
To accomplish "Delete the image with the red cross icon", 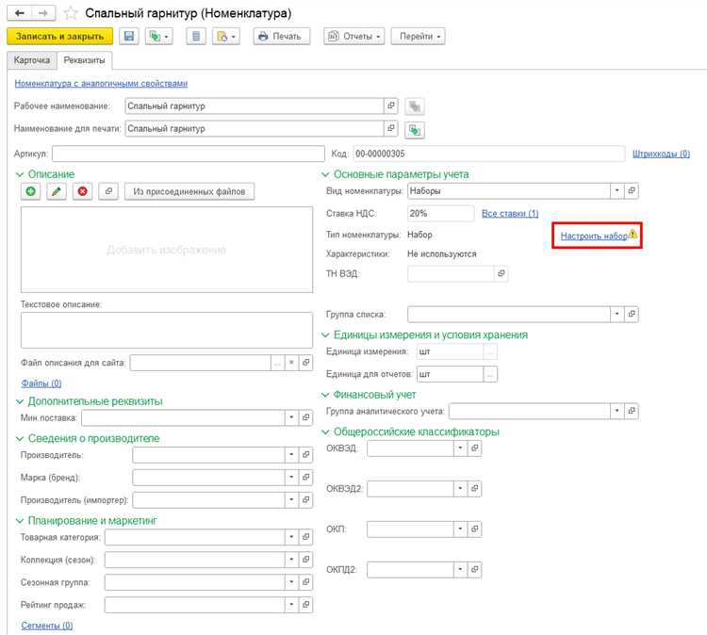I will click(83, 191).
